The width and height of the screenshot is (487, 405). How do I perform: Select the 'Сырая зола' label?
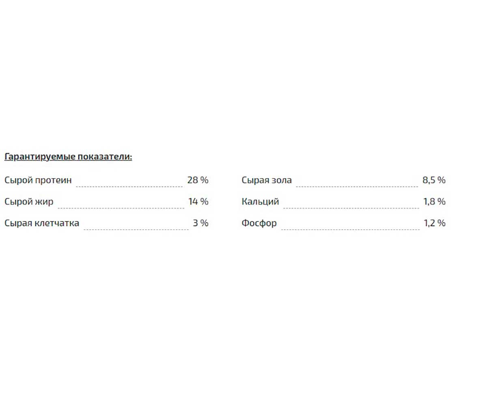[x=267, y=181]
